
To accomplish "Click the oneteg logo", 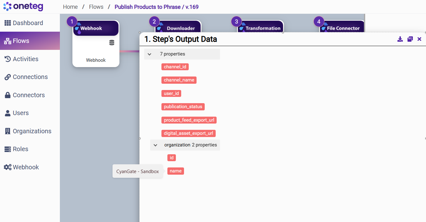I will pyautogui.click(x=23, y=7).
